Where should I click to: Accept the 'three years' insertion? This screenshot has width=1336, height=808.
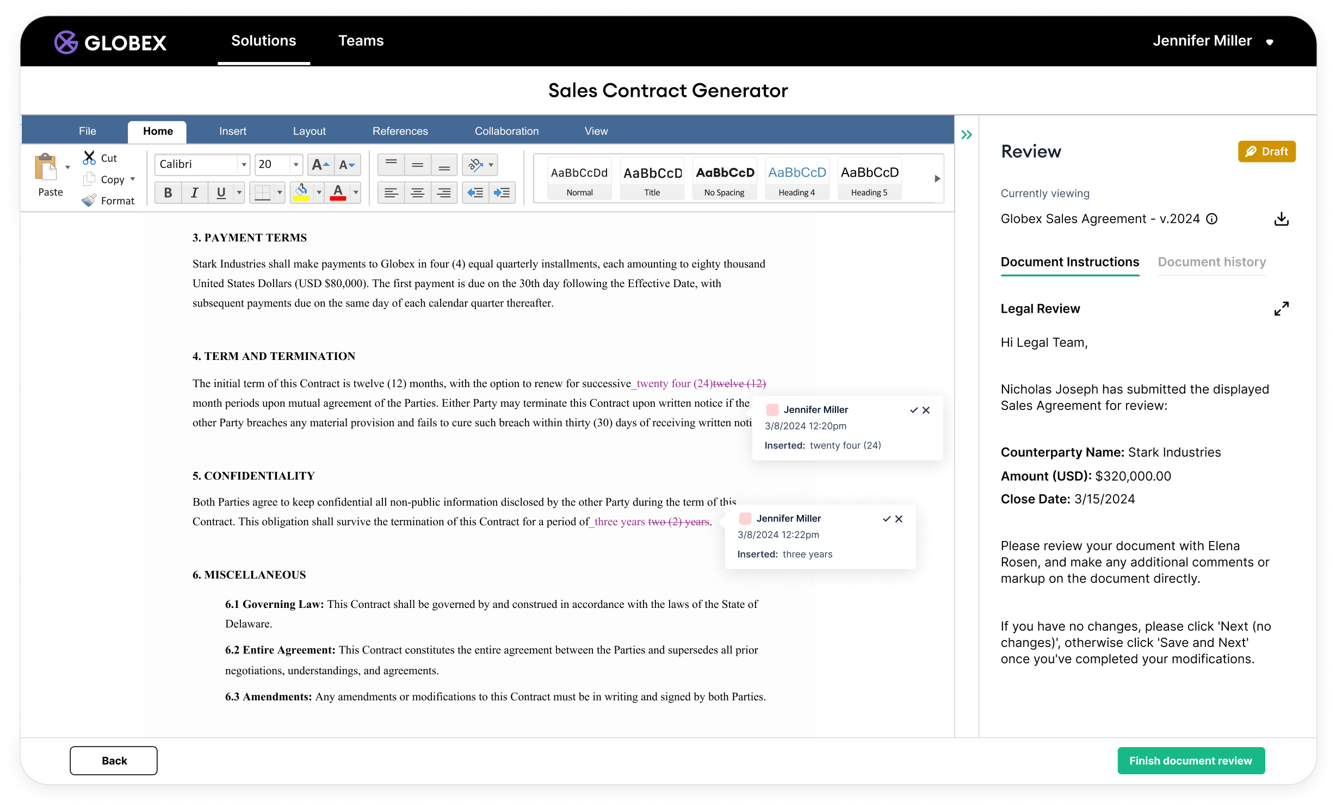[x=886, y=519]
